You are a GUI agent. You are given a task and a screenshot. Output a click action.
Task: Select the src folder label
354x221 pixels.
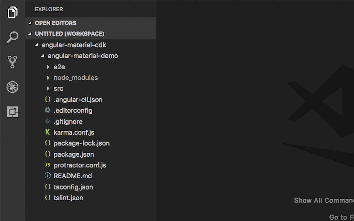58,88
